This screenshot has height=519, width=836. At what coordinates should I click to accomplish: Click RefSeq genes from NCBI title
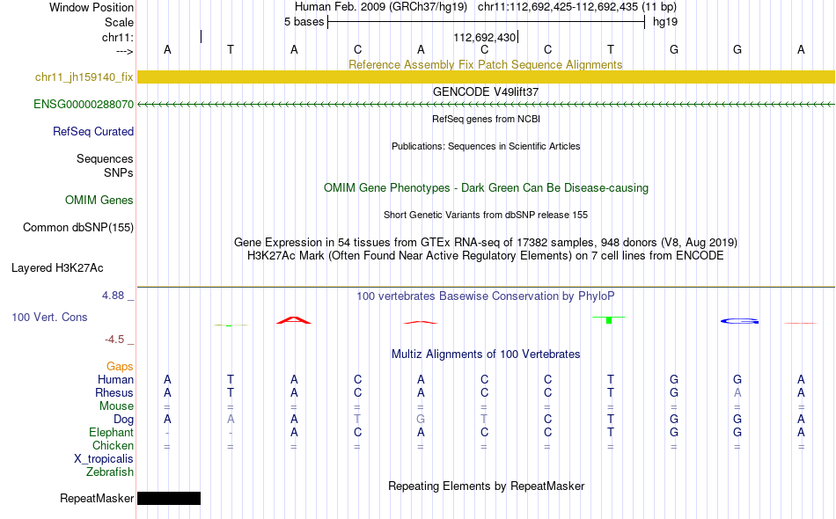pos(486,119)
